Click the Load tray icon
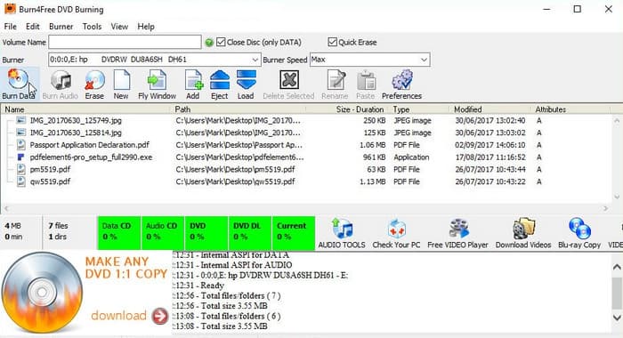The image size is (623, 338). [246, 80]
